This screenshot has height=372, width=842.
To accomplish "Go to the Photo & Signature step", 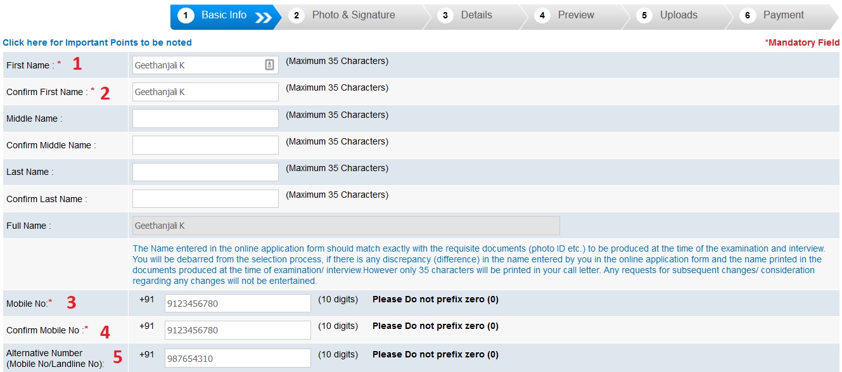I will click(x=353, y=15).
